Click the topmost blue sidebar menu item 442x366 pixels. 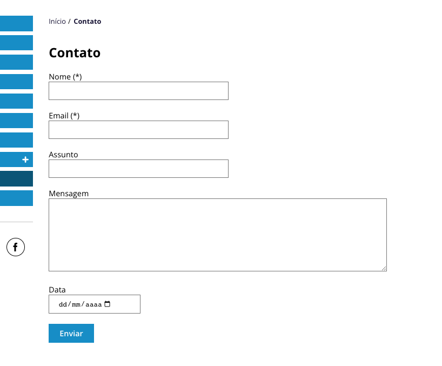pyautogui.click(x=16, y=23)
